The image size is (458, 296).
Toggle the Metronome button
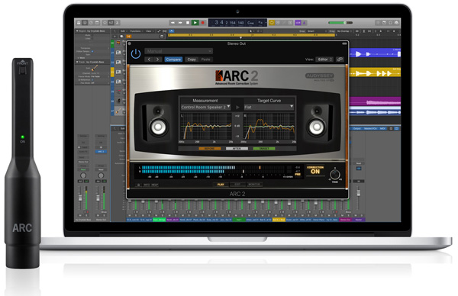pos(304,23)
